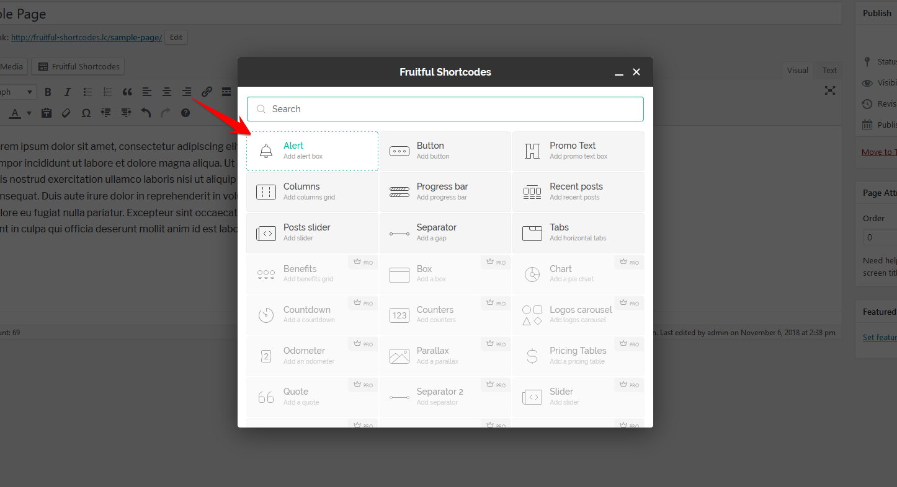Insert a numbered list
Screen dimensions: 897x487
point(107,92)
